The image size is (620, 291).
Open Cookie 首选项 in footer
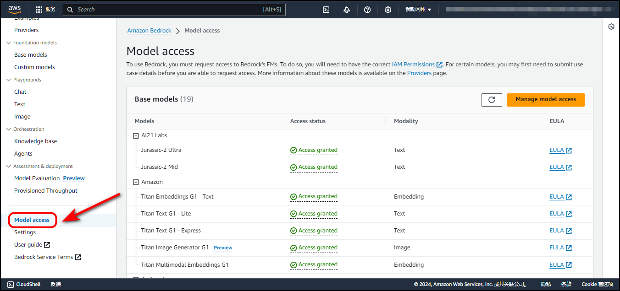pos(597,284)
